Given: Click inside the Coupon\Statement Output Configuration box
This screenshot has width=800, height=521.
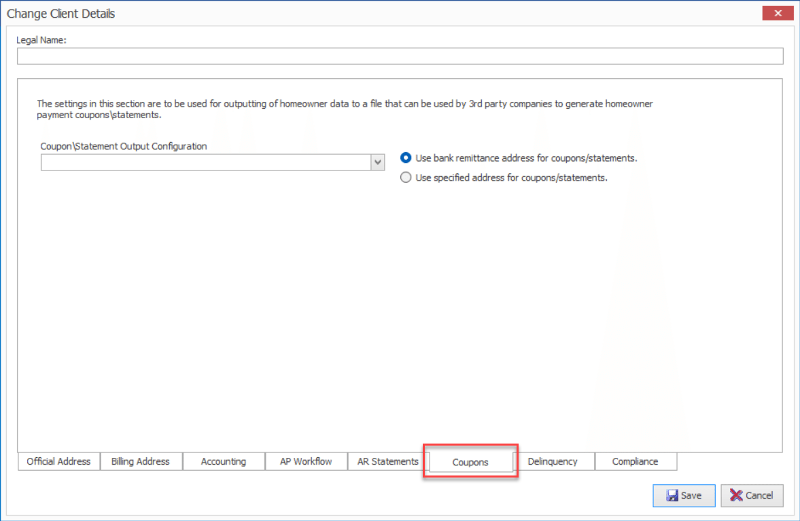Looking at the screenshot, I should [206, 162].
